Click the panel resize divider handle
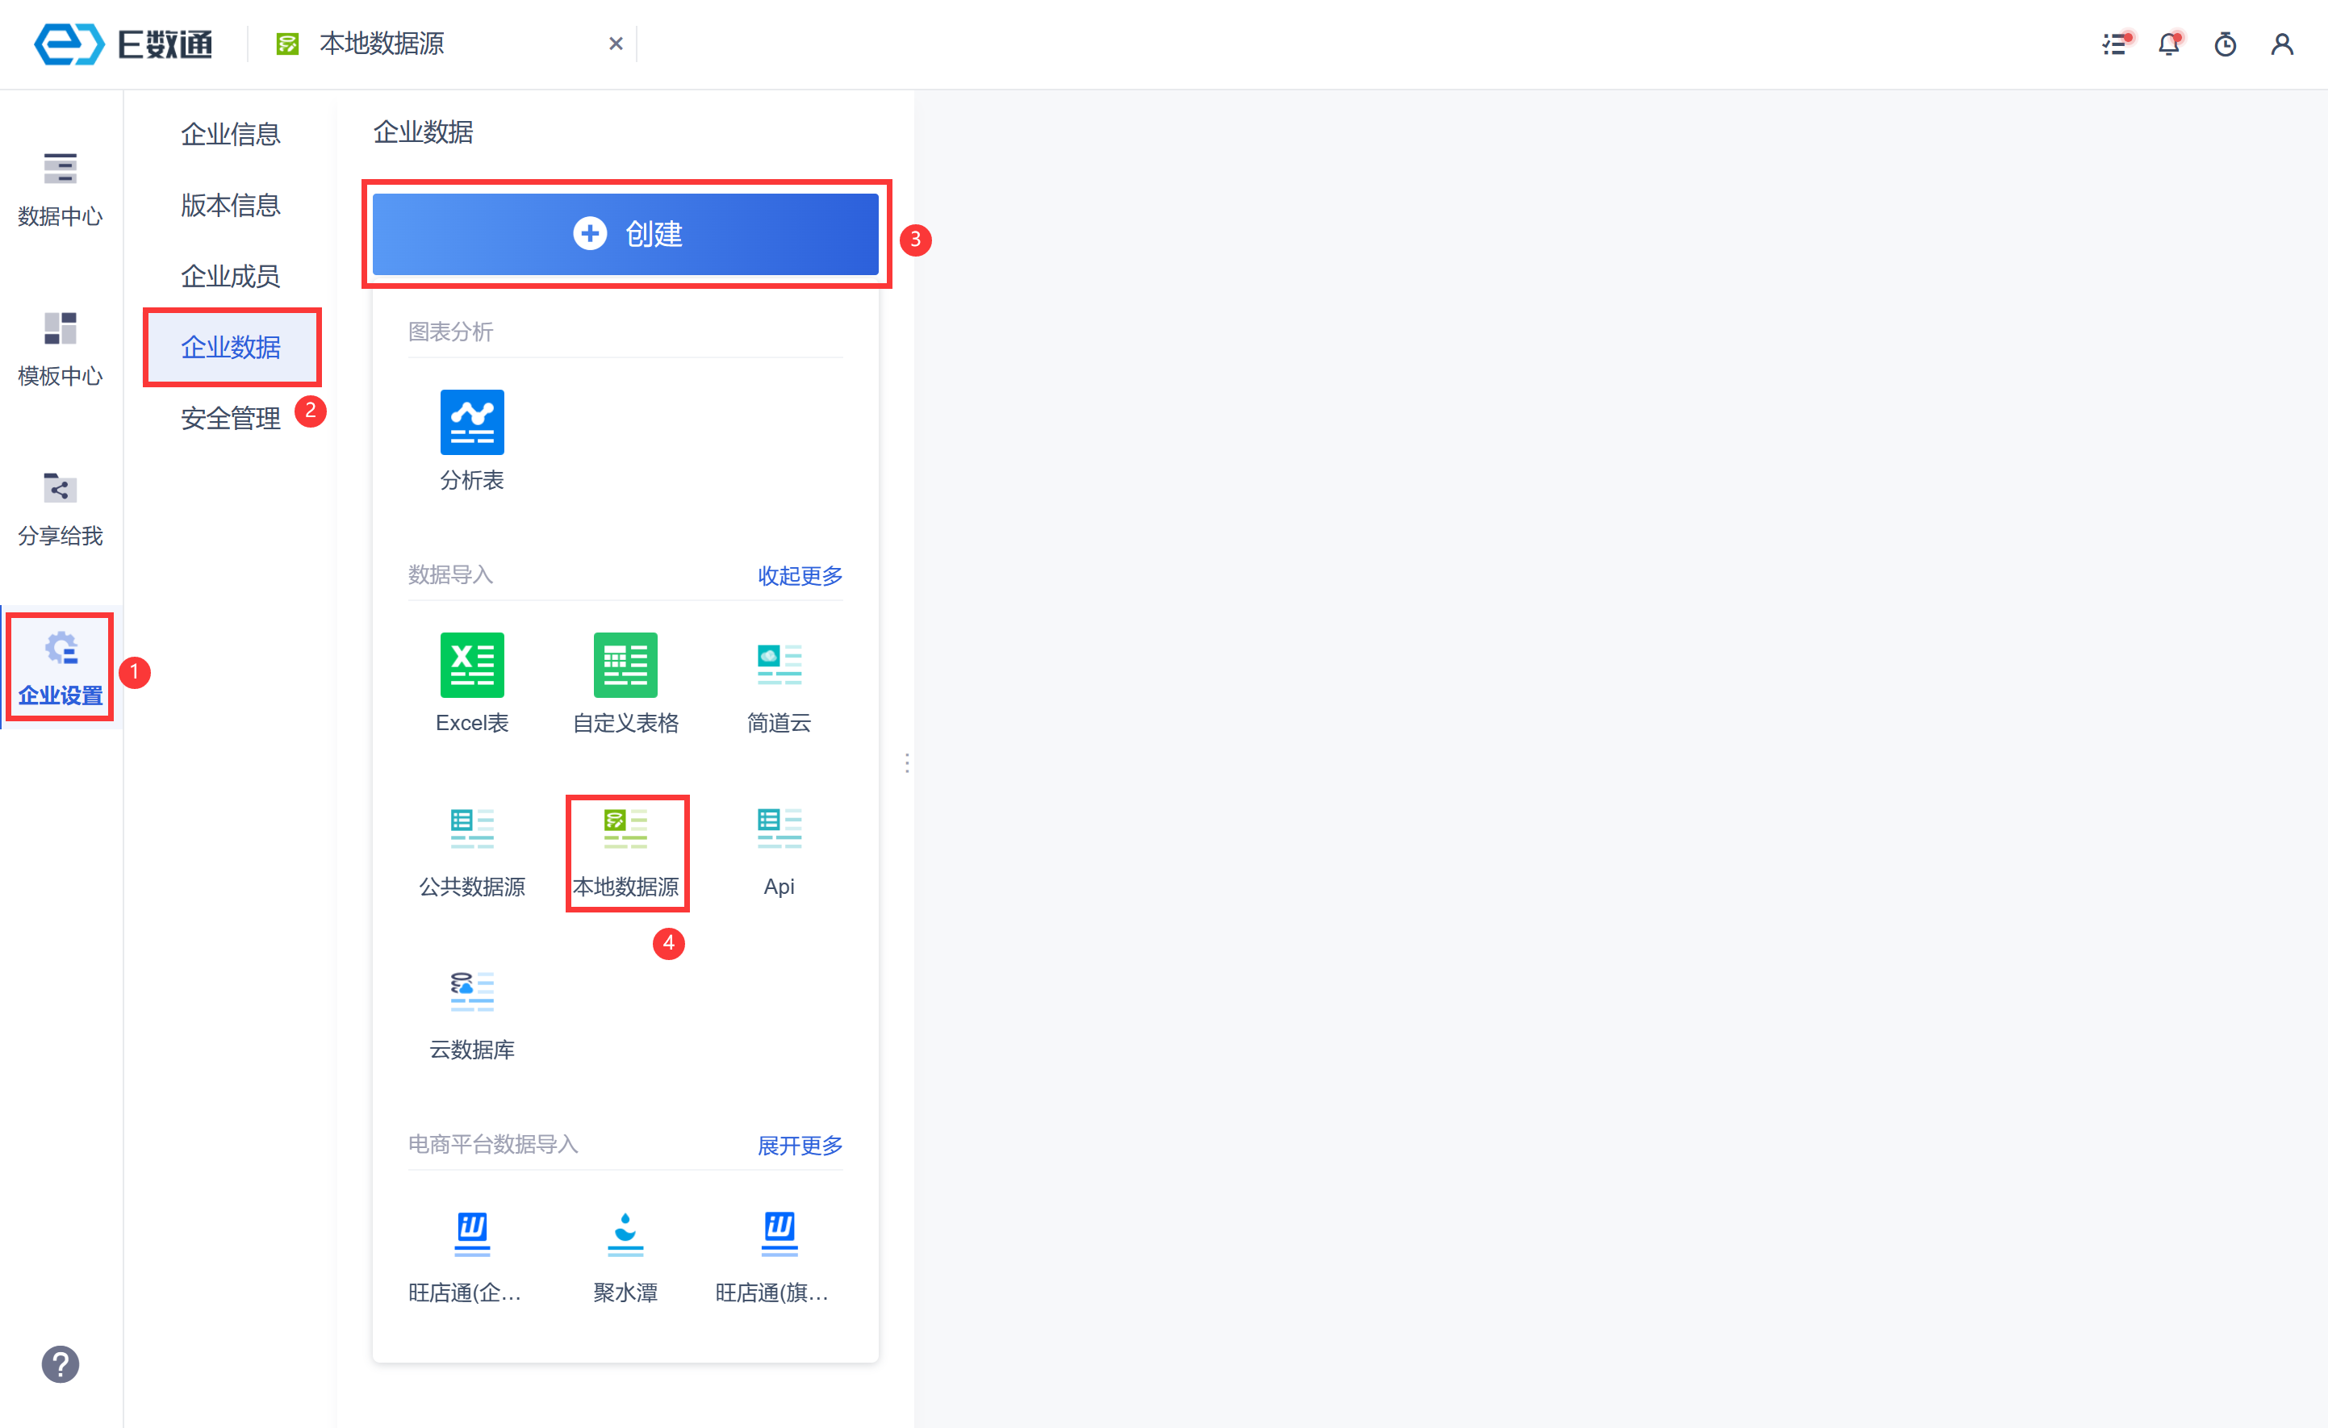Viewport: 2328px width, 1428px height. pyautogui.click(x=907, y=763)
